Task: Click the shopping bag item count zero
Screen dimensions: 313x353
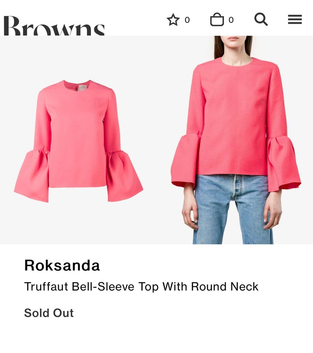Action: point(231,20)
